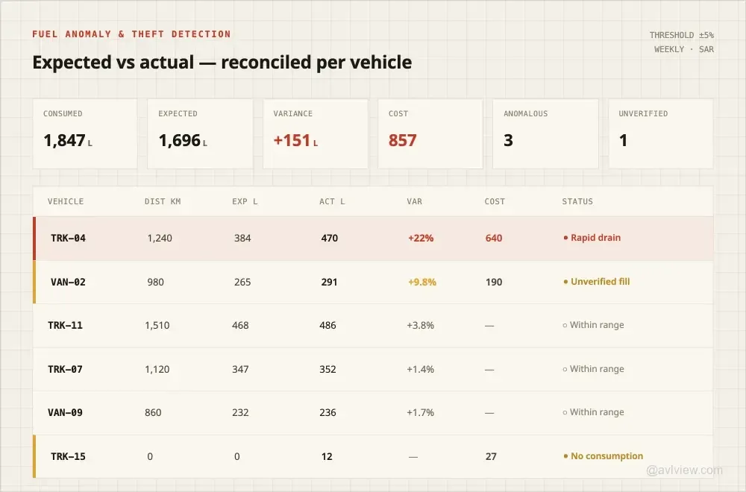Viewport: 746px width, 492px height.
Task: Click the 12 actual litres value
Action: point(327,456)
